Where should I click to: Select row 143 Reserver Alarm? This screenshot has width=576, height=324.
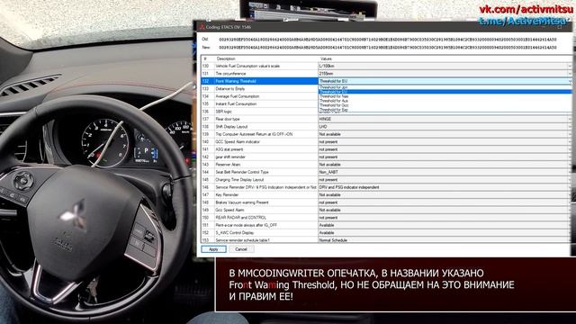pos(259,165)
